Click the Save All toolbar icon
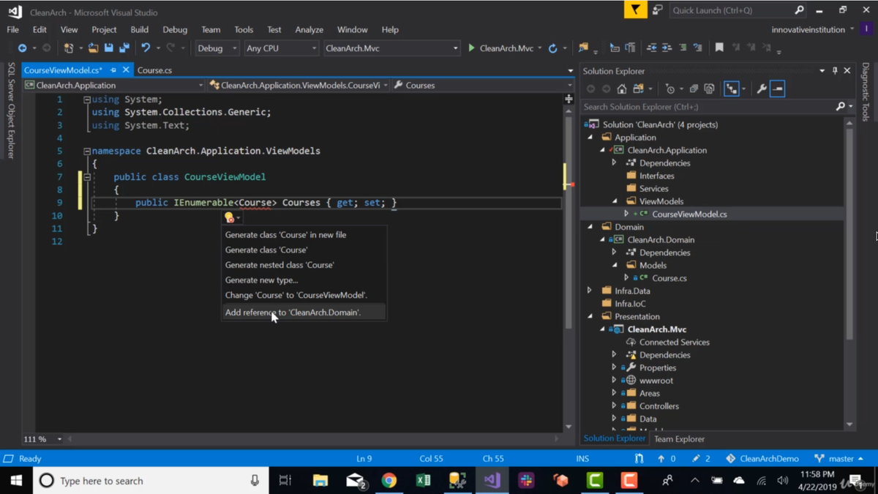Viewport: 878px width, 494px height. point(124,48)
